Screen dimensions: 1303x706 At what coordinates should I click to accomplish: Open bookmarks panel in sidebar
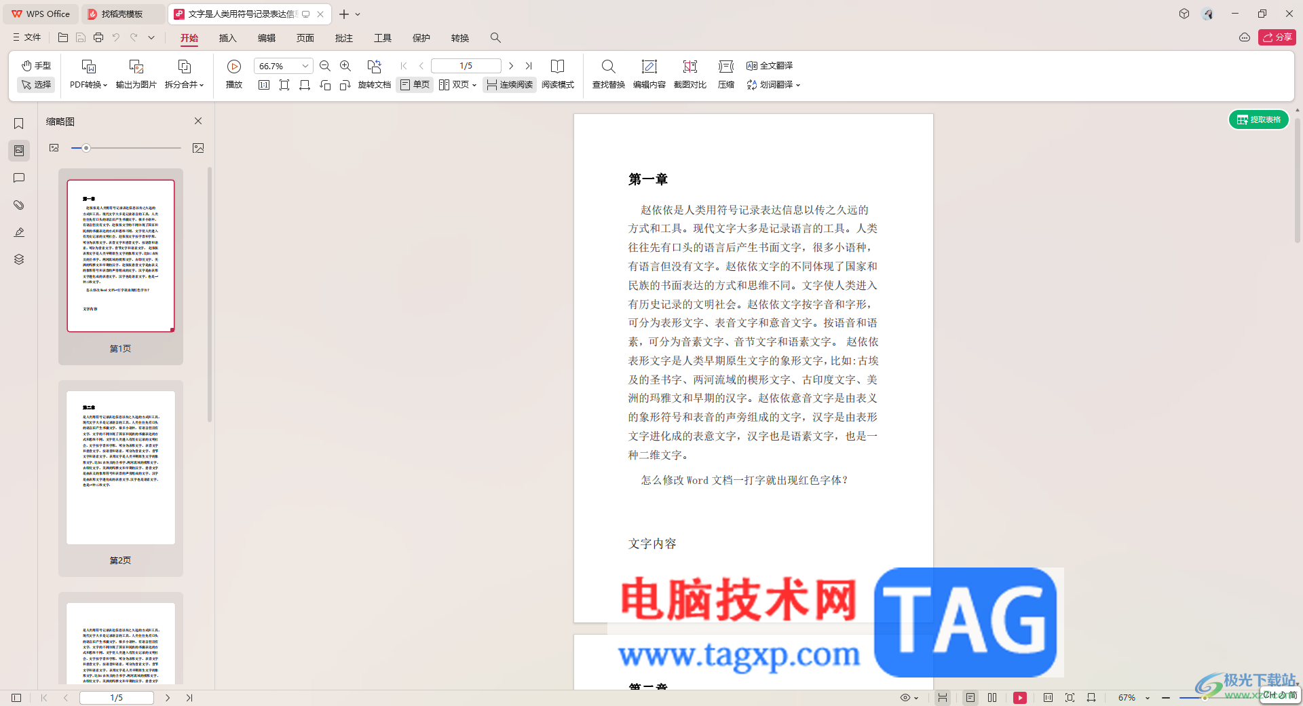pyautogui.click(x=19, y=124)
